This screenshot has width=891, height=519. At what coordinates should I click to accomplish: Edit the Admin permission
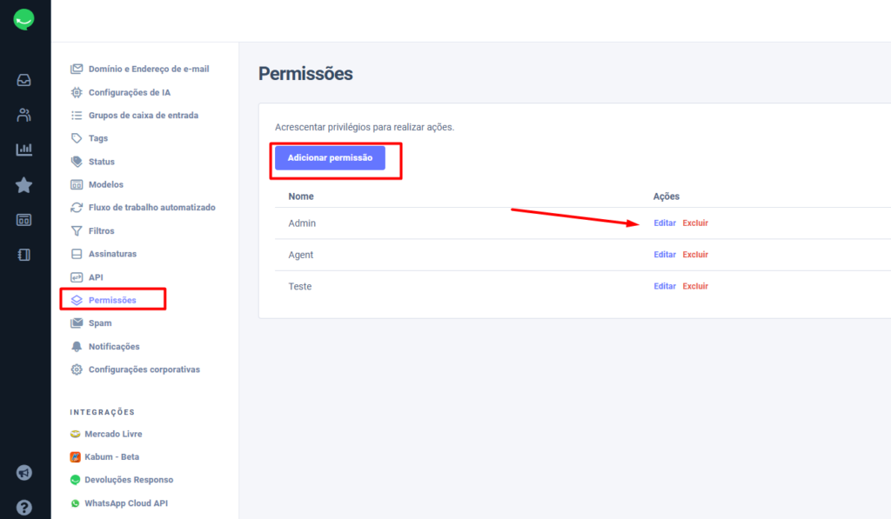tap(664, 223)
